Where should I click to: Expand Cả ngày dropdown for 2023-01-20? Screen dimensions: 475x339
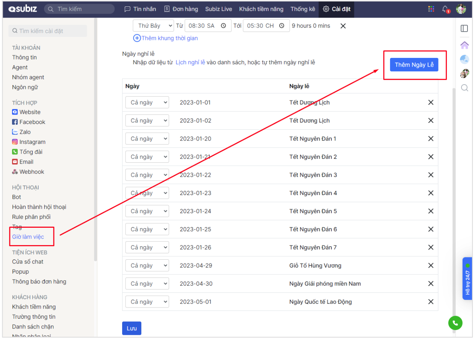(147, 139)
